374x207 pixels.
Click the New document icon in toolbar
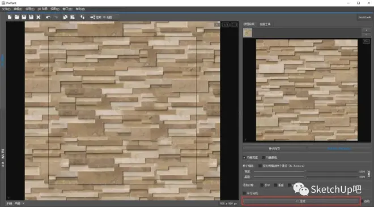(x=10, y=17)
